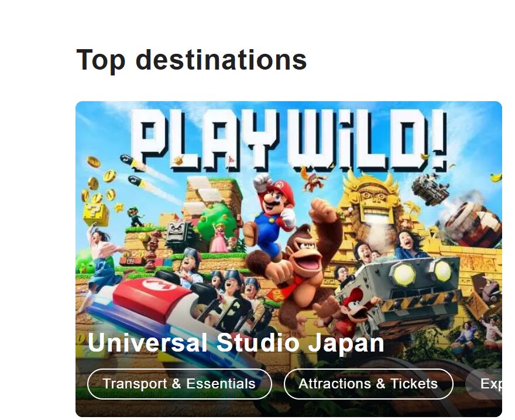Viewport: 515px width, 420px height.
Task: Click the PLAY WILD! banner text
Action: pos(289,140)
